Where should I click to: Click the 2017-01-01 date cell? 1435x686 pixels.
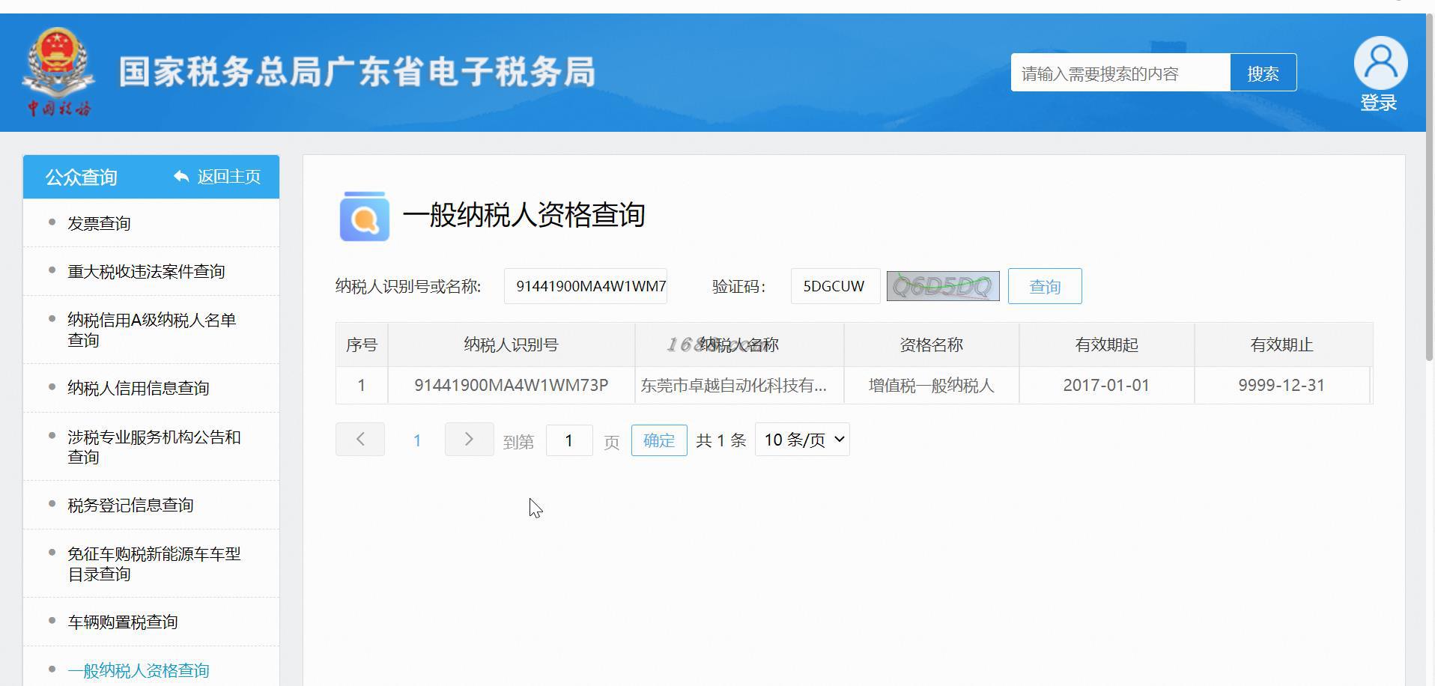pos(1106,385)
